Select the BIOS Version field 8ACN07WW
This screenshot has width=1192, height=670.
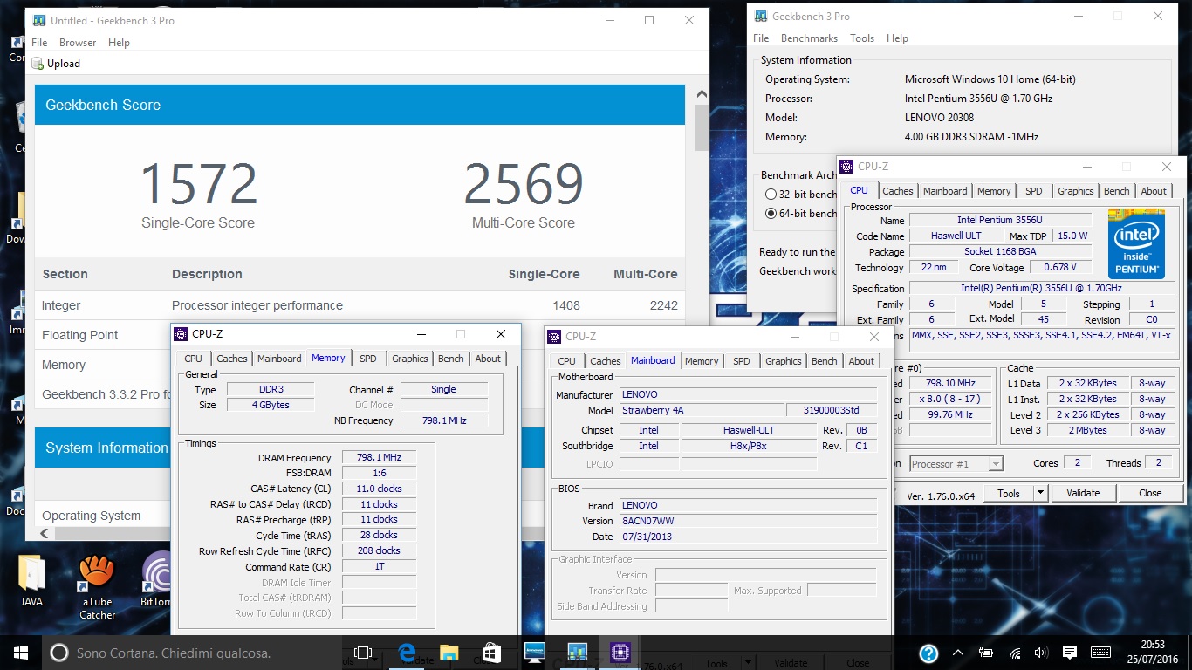748,521
